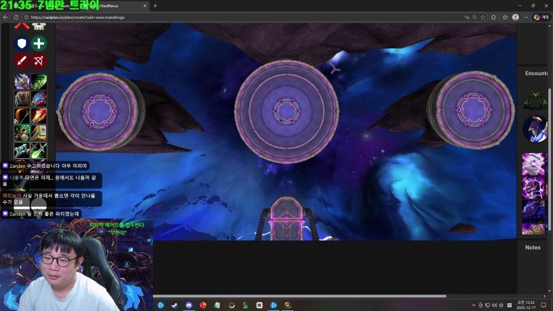The width and height of the screenshot is (553, 311).
Task: Choose the golden blades with card icon
Action: tap(39, 133)
